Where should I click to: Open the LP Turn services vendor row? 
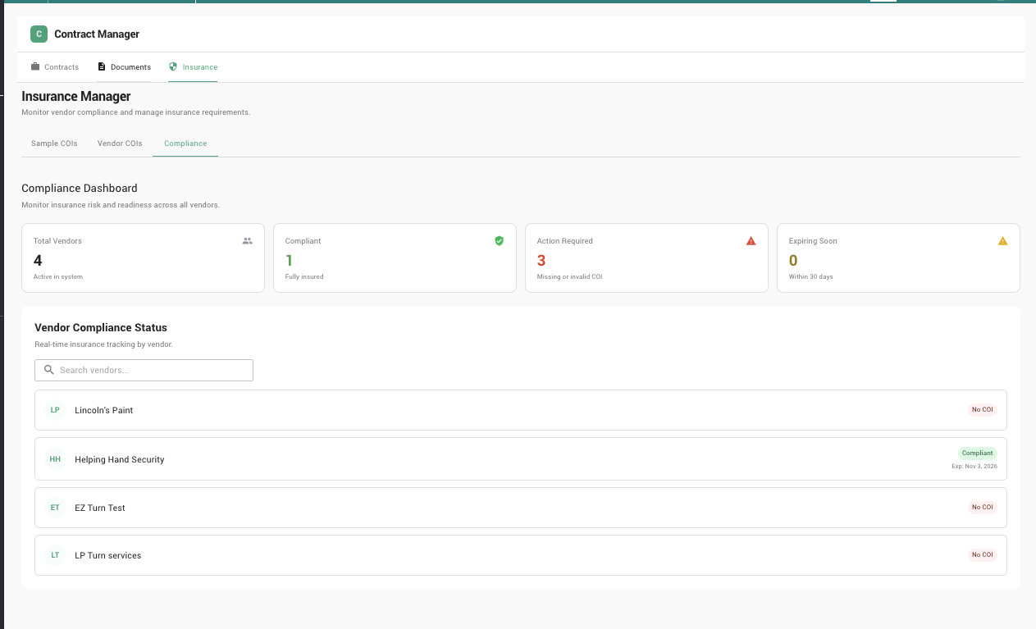[521, 555]
